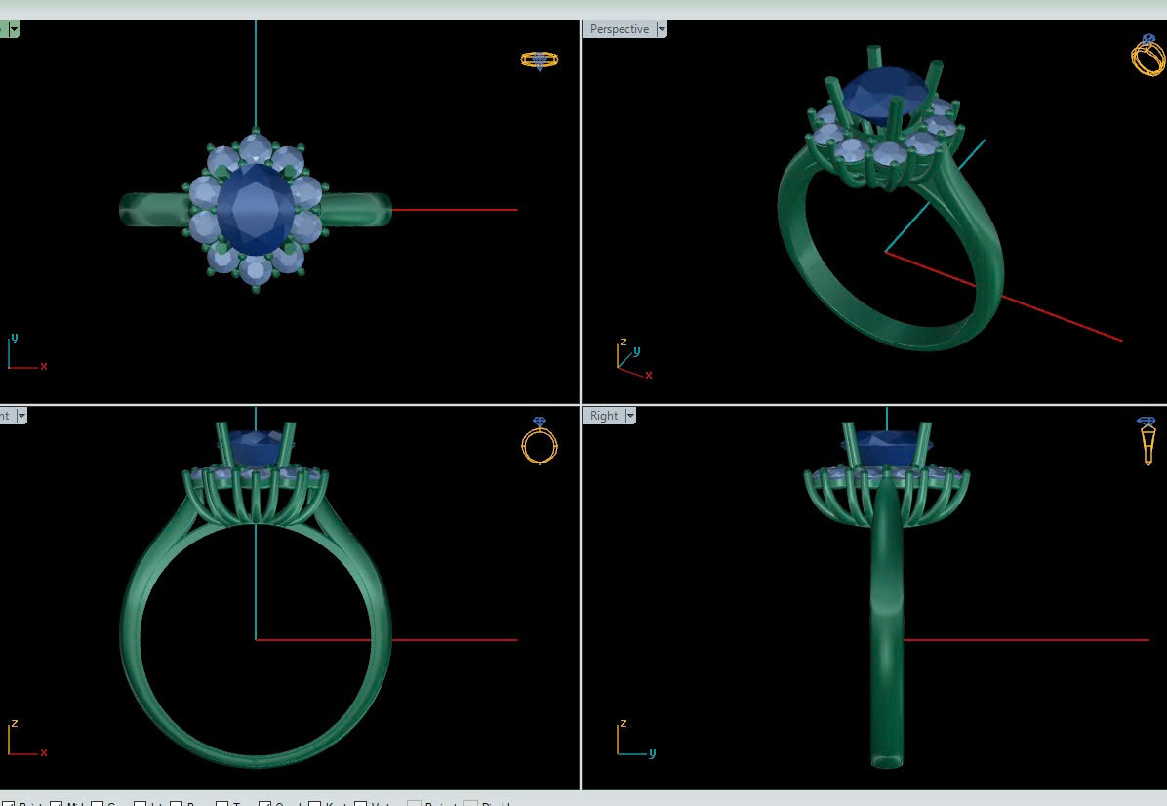Image resolution: width=1167 pixels, height=806 pixels.
Task: Click the ring thumbnail icon in Right viewport
Action: tap(1147, 441)
